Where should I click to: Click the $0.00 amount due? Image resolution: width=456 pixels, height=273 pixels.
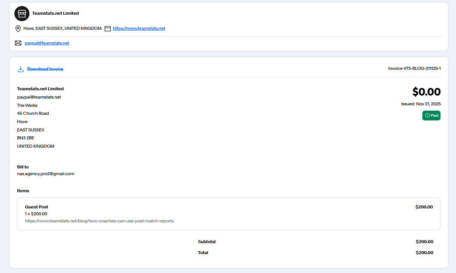(x=427, y=92)
